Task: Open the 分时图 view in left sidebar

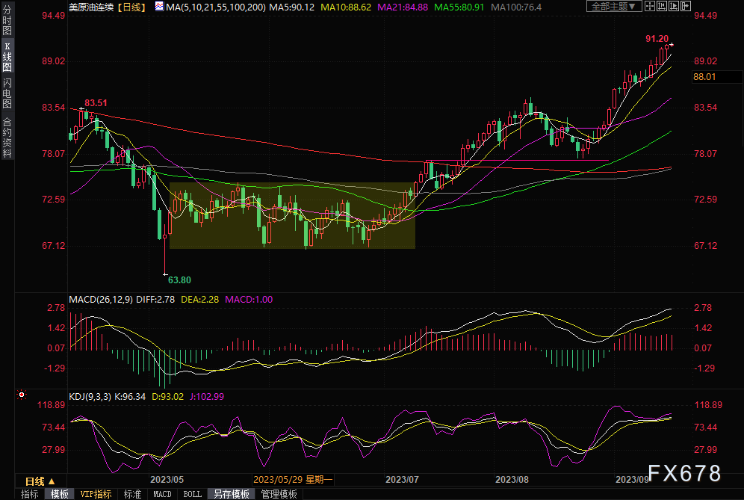Action: coord(7,20)
